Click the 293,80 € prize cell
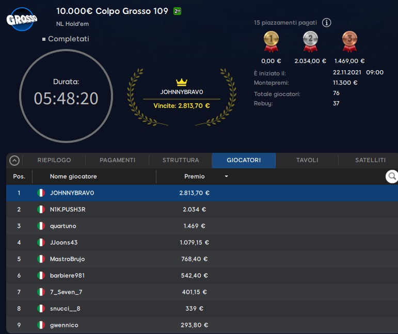 (x=195, y=325)
